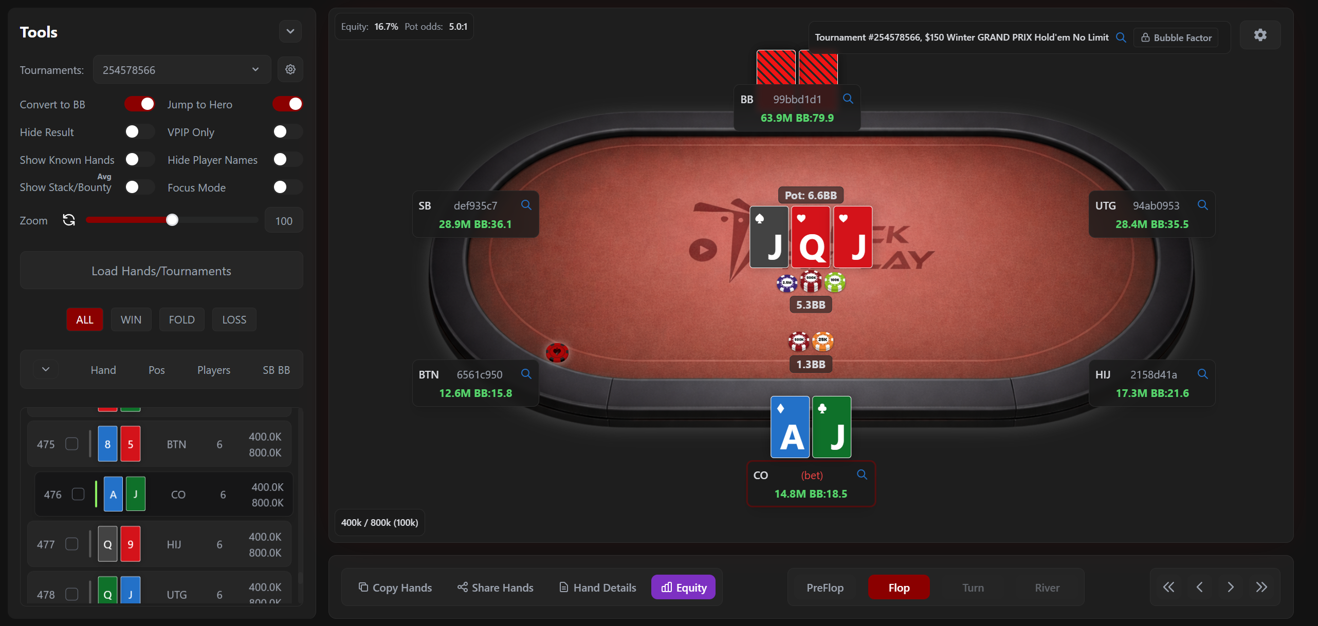Open the Tournaments dropdown 254578566
Image resolution: width=1318 pixels, height=626 pixels.
click(181, 69)
